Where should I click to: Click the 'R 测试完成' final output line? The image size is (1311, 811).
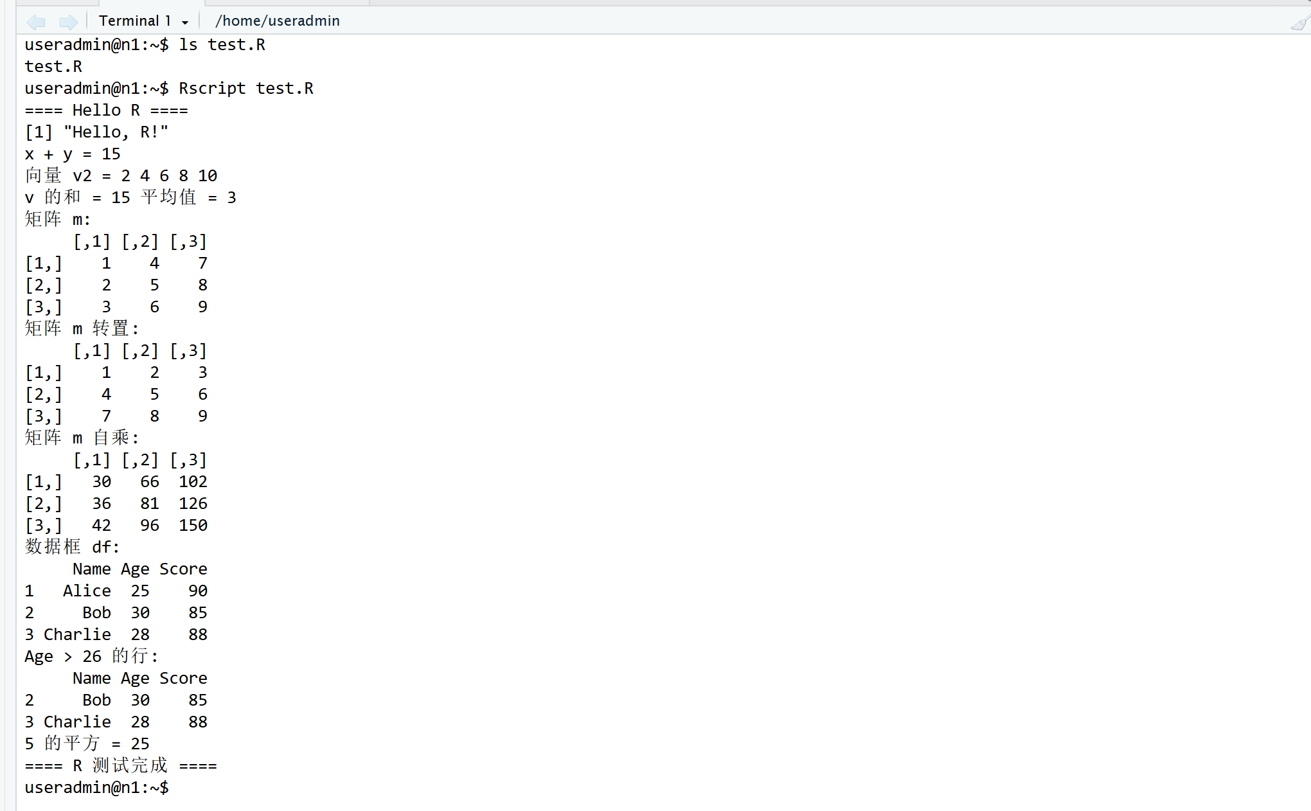[121, 765]
